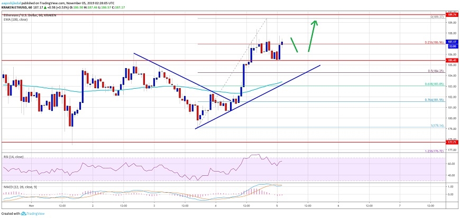This screenshot has width=460, height=218.
Task: Select the short green downward line drawing
Action: click(x=295, y=46)
